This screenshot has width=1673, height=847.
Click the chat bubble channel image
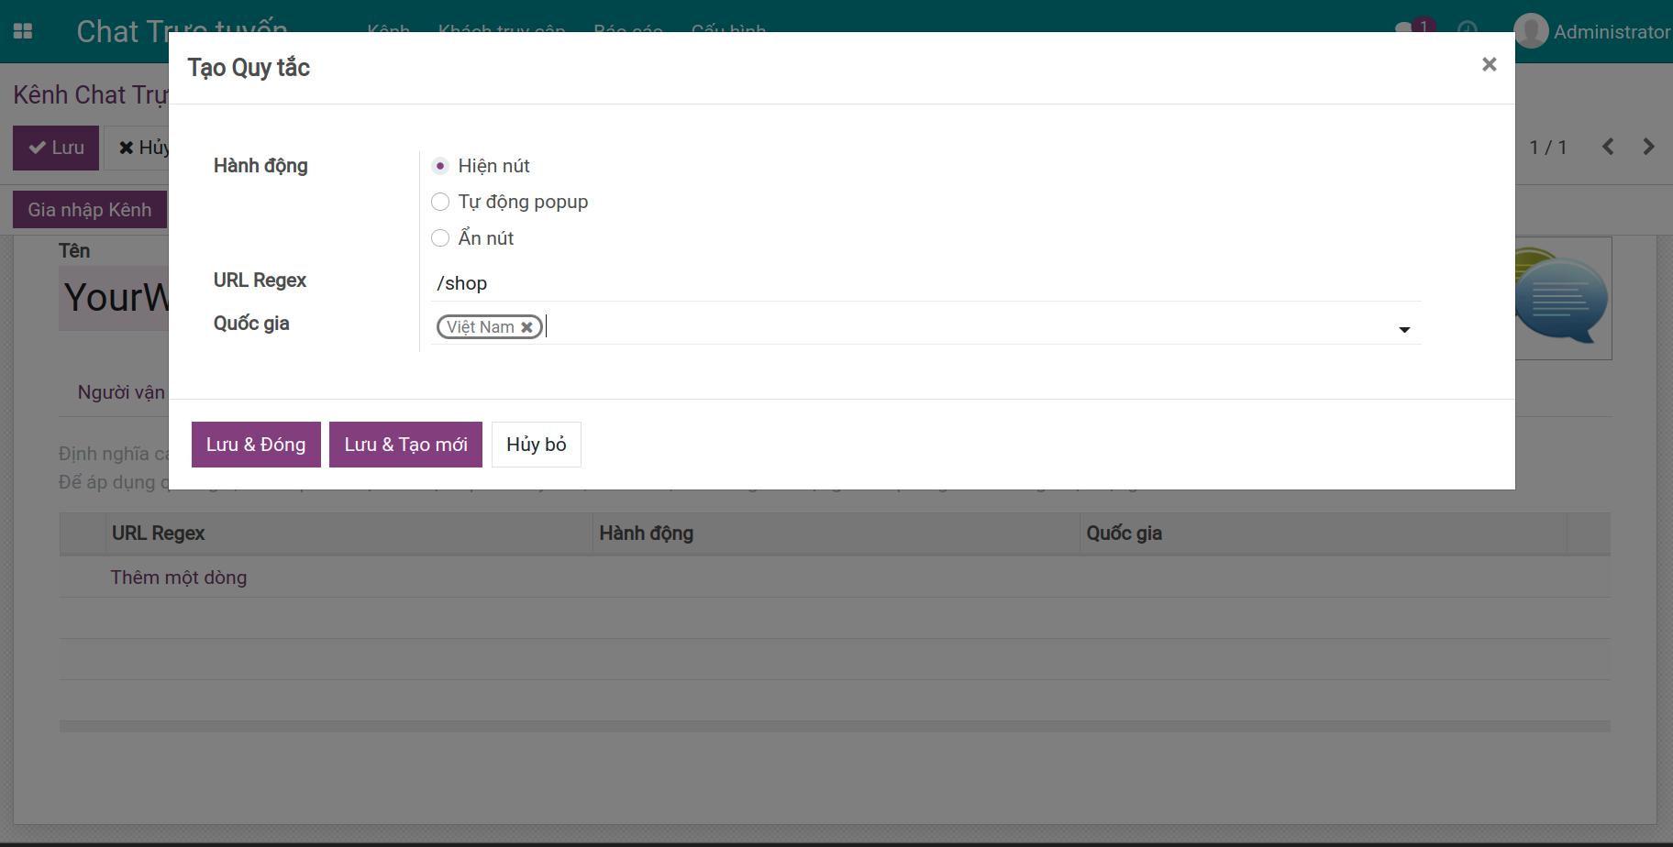[1563, 299]
